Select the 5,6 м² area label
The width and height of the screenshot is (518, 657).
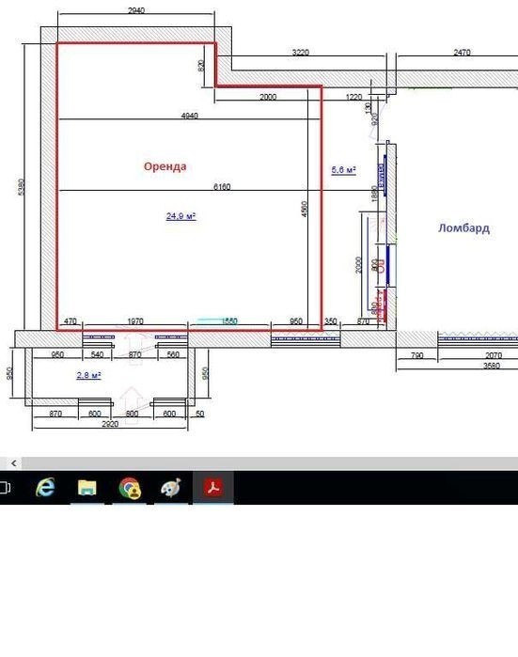[344, 170]
